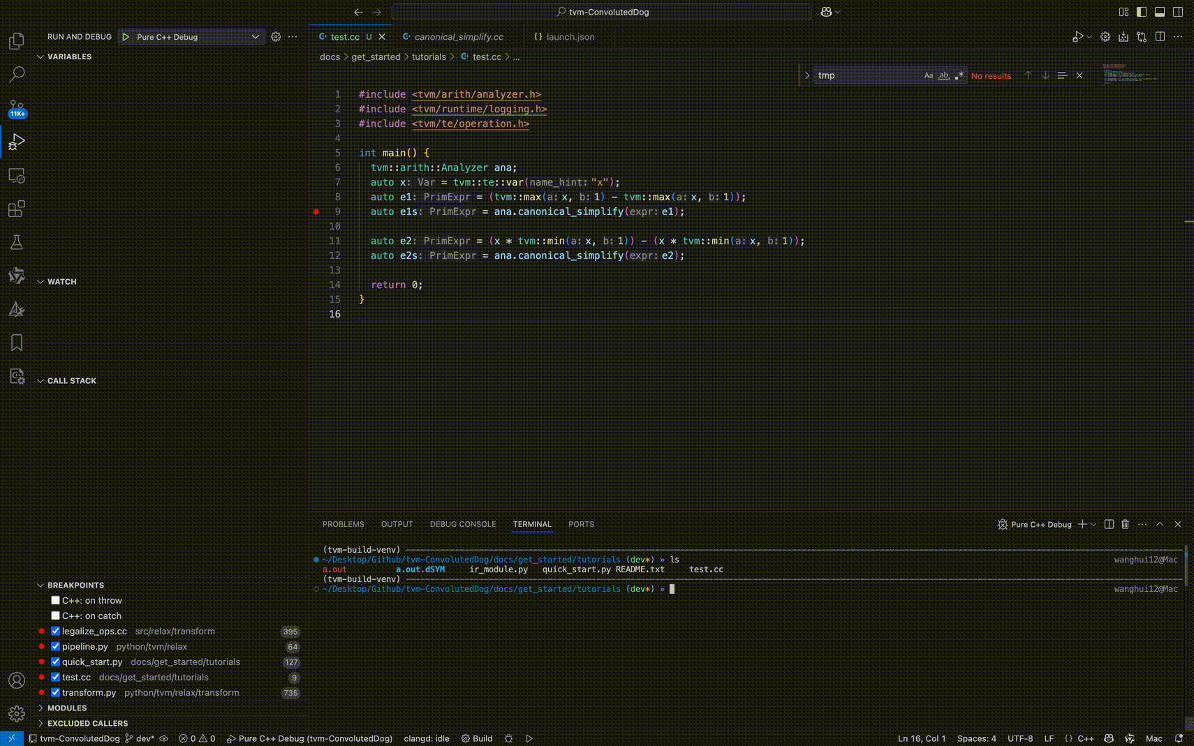1194x746 pixels.
Task: Kill terminal using the trash icon
Action: (1125, 524)
